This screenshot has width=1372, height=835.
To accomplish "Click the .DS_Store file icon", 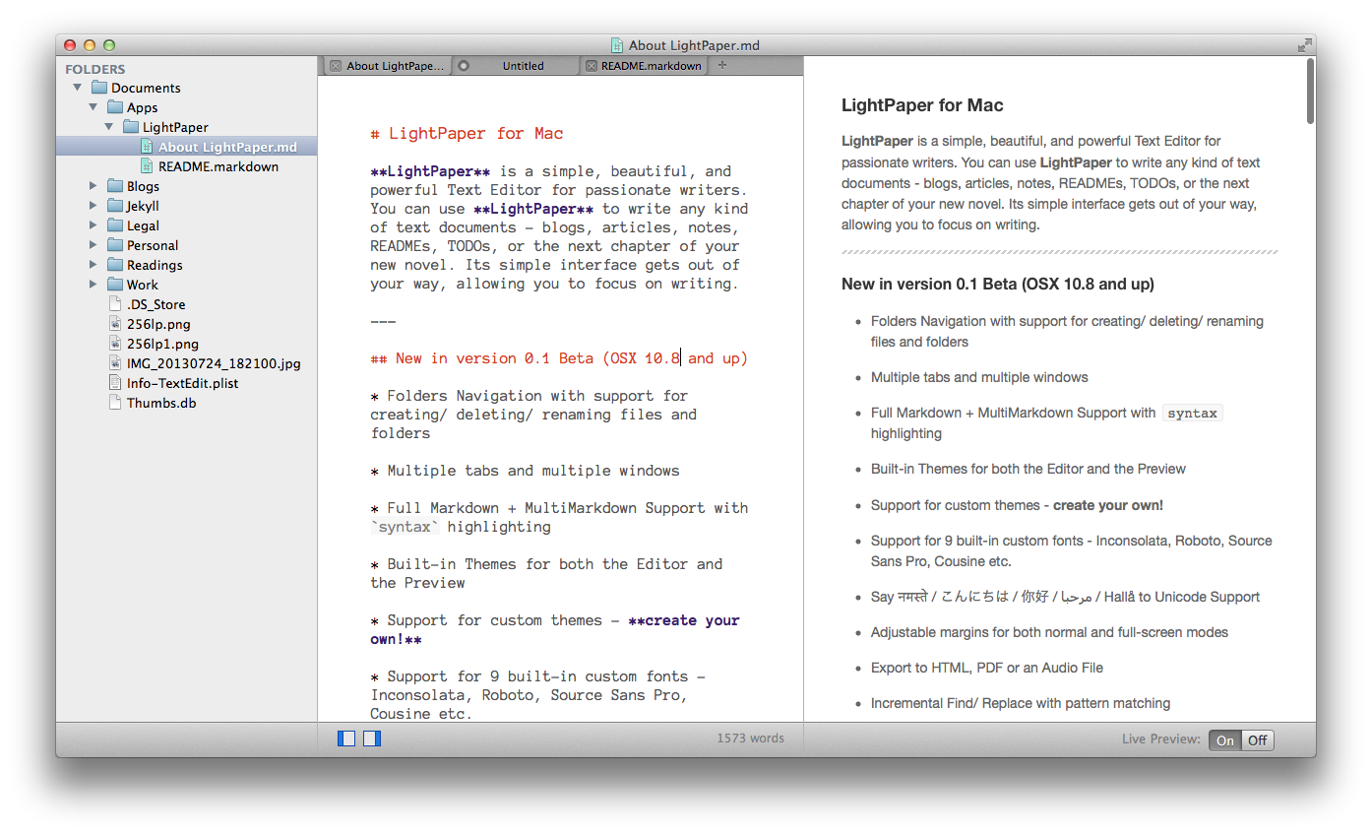I will (115, 304).
